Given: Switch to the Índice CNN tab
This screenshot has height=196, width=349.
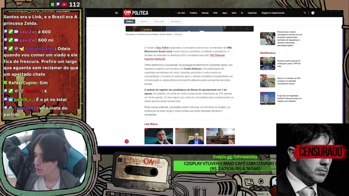Looking at the screenshot, I should [x=159, y=22].
